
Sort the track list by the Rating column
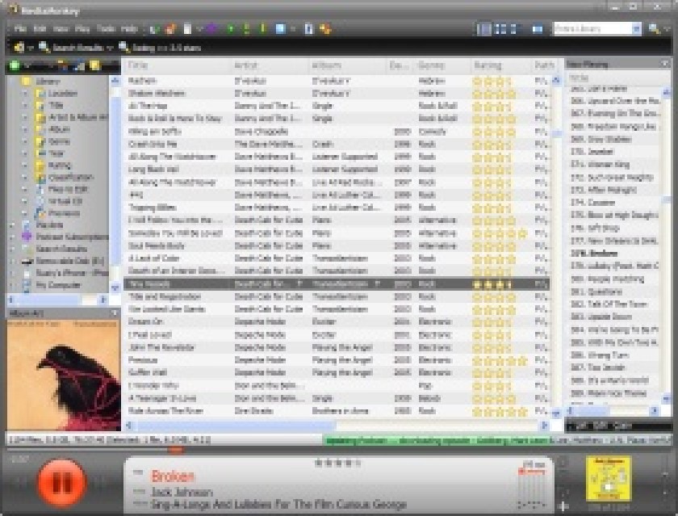[500, 65]
